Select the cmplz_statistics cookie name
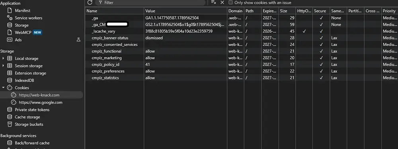Screen dimensions: 398x149 coord(105,78)
